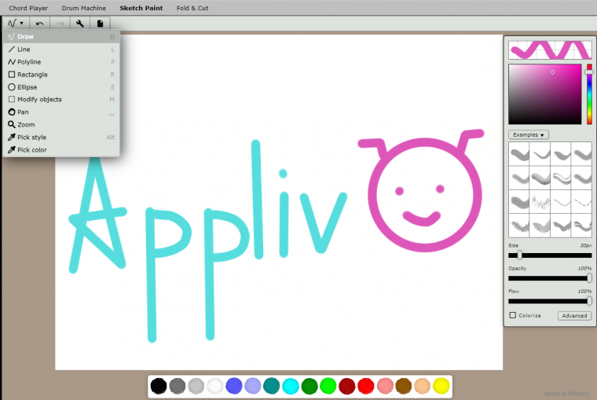Click the Advanced button
The height and width of the screenshot is (400, 597).
[574, 315]
